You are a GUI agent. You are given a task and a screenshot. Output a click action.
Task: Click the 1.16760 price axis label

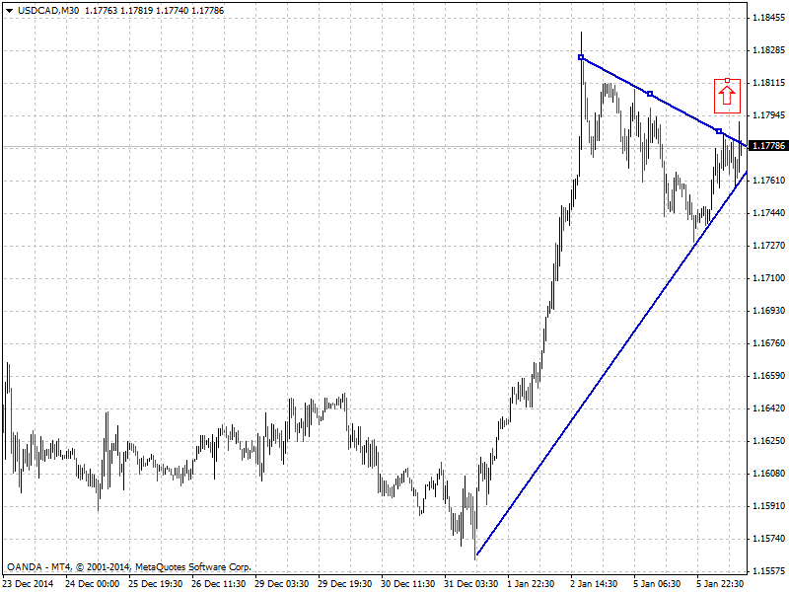768,343
